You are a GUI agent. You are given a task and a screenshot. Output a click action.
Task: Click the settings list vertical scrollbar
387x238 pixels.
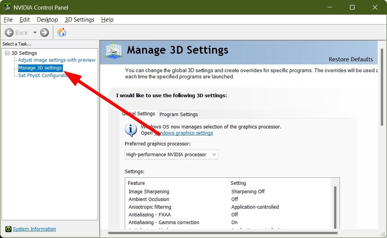[335, 207]
